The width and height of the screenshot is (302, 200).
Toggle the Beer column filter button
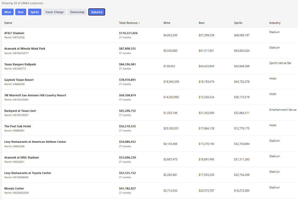pos(20,12)
